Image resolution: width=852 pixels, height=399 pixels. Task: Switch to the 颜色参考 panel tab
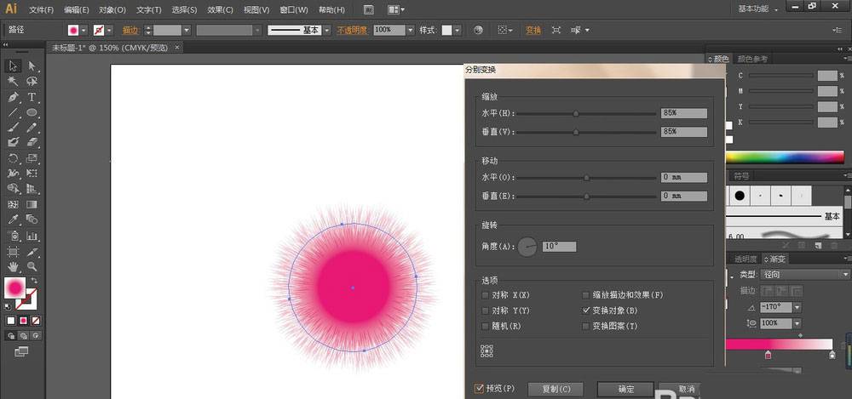click(753, 59)
